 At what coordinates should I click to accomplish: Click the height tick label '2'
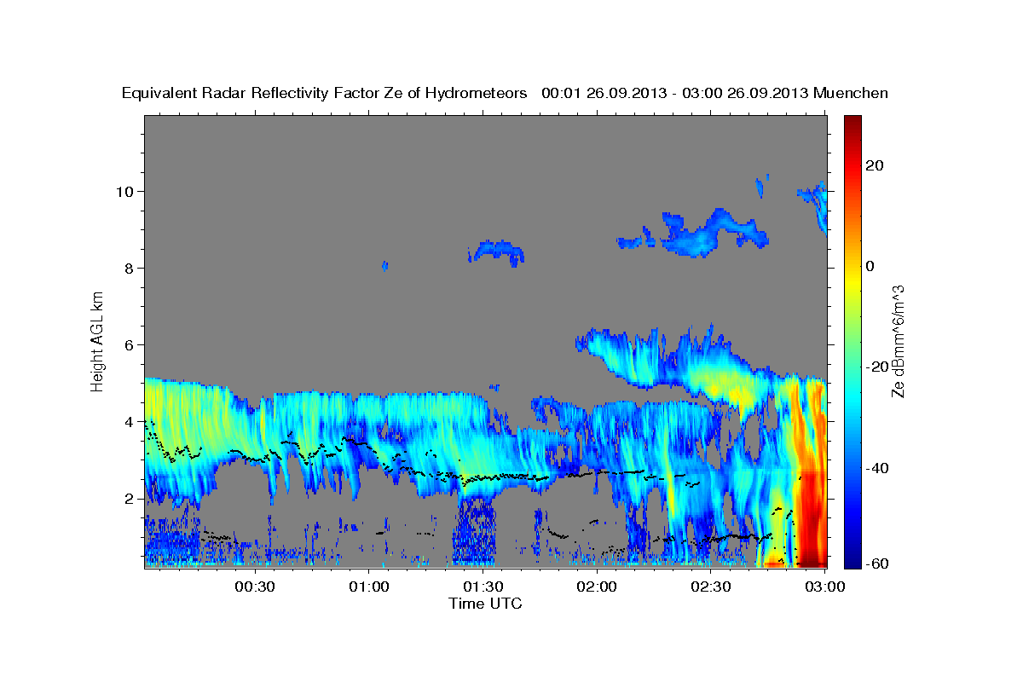130,498
